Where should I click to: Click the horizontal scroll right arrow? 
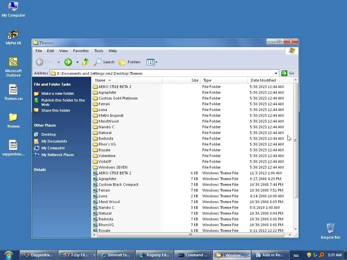pos(290,235)
